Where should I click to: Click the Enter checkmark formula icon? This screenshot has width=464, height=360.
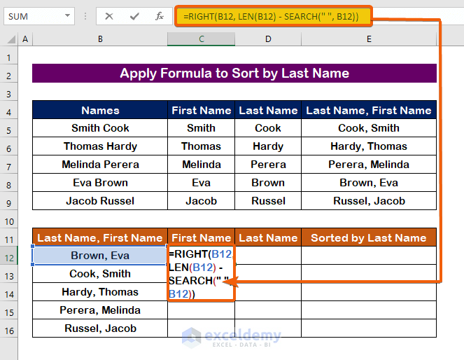click(134, 16)
